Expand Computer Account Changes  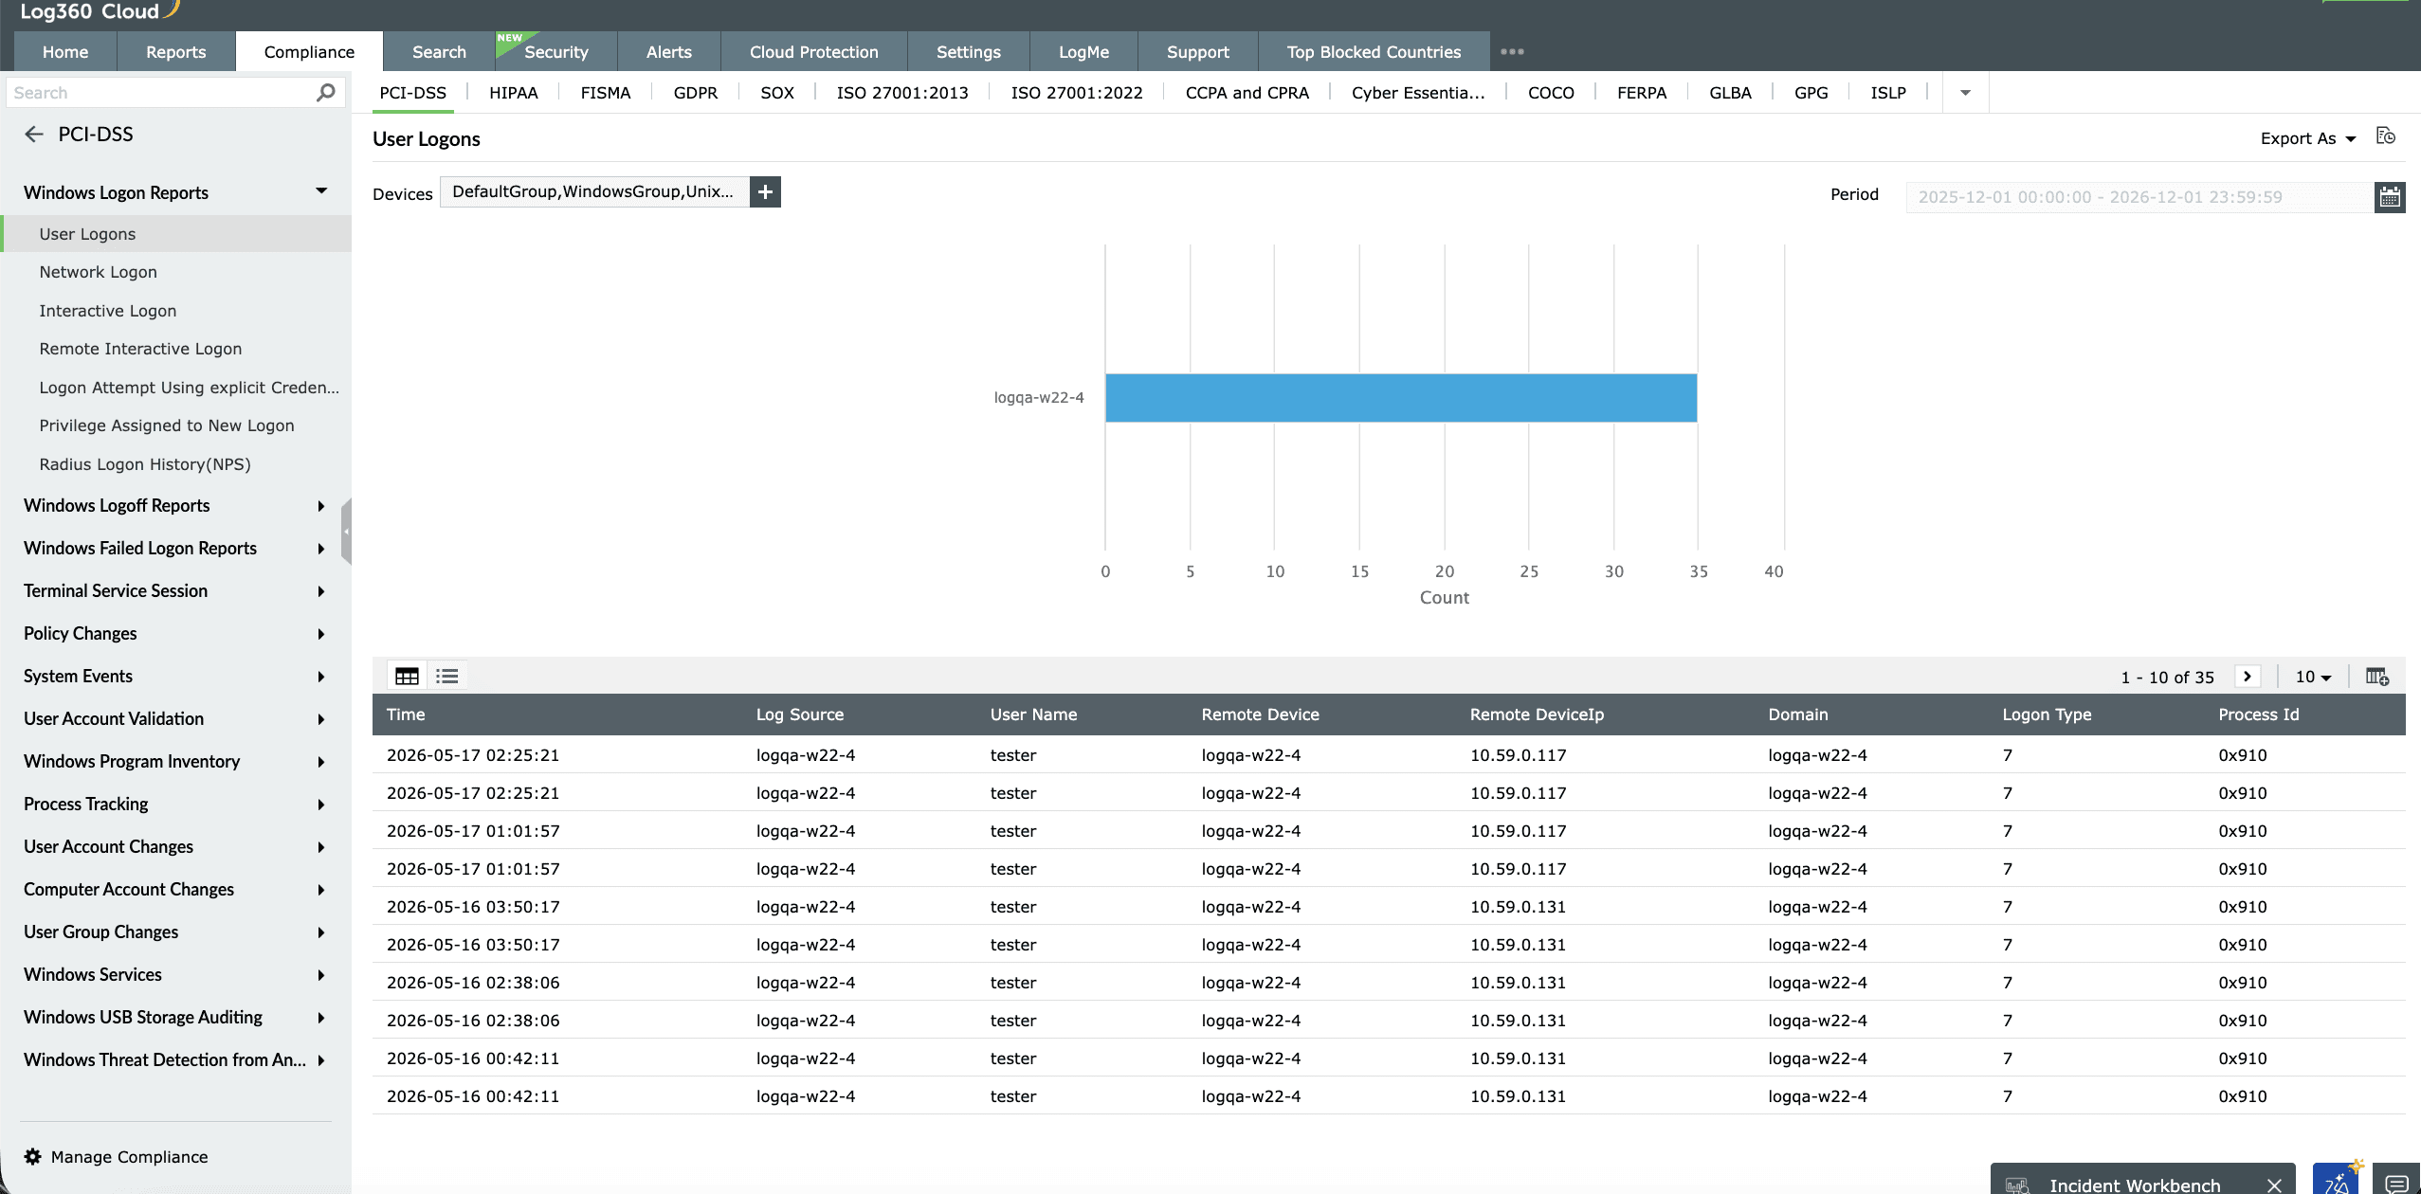321,890
